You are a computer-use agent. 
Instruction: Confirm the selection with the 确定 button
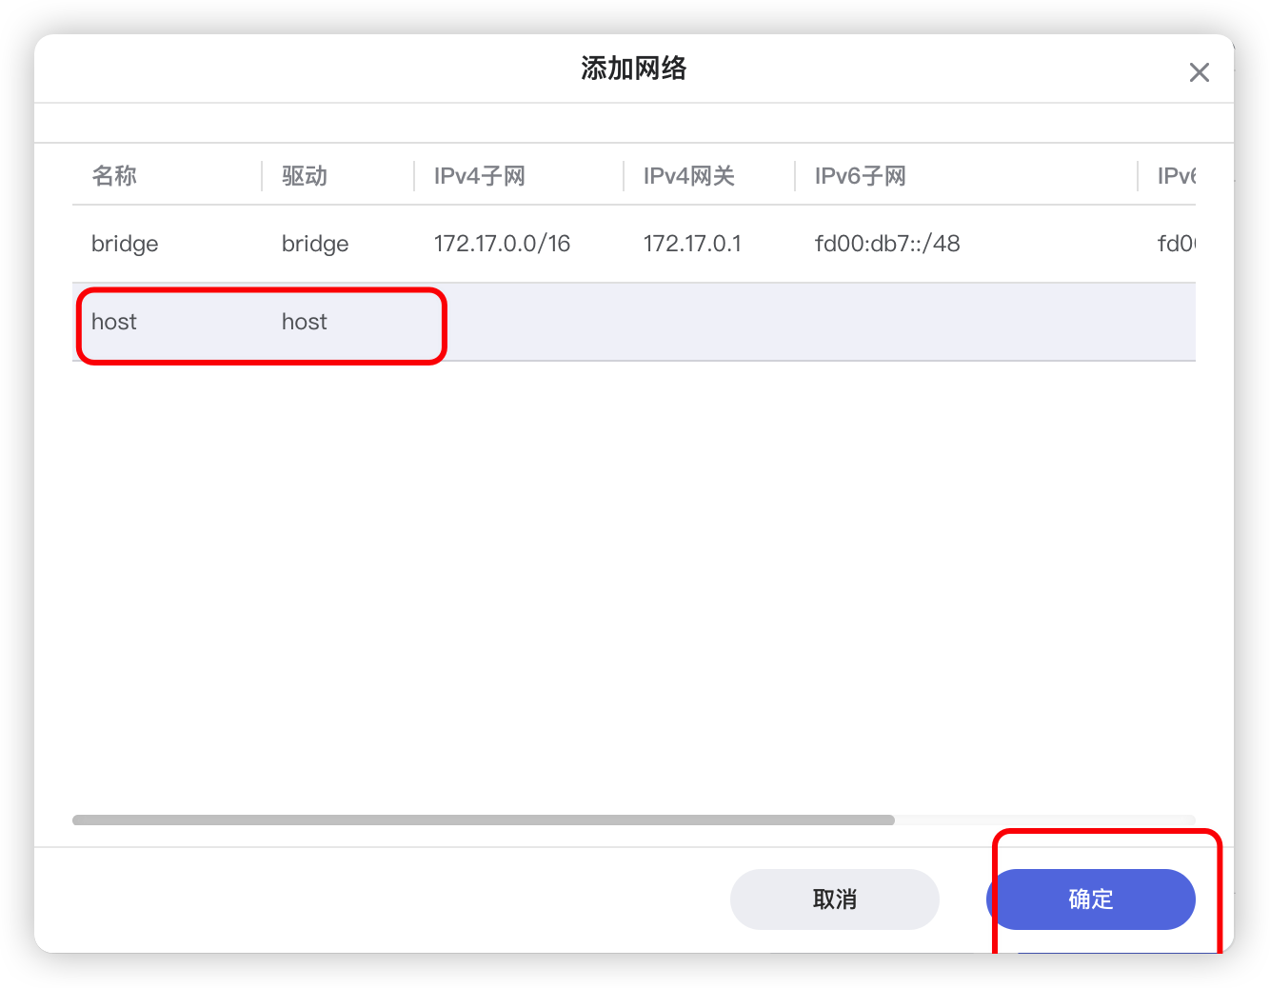(x=1091, y=899)
